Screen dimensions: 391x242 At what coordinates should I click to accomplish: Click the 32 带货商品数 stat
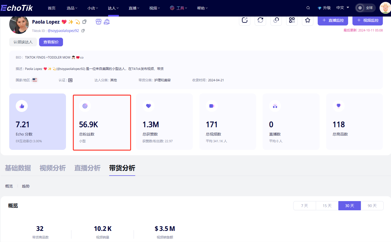click(x=40, y=232)
